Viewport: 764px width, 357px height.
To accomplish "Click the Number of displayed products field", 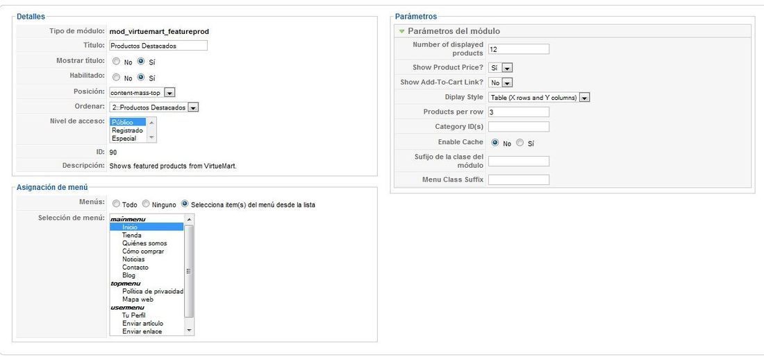I will coord(518,49).
